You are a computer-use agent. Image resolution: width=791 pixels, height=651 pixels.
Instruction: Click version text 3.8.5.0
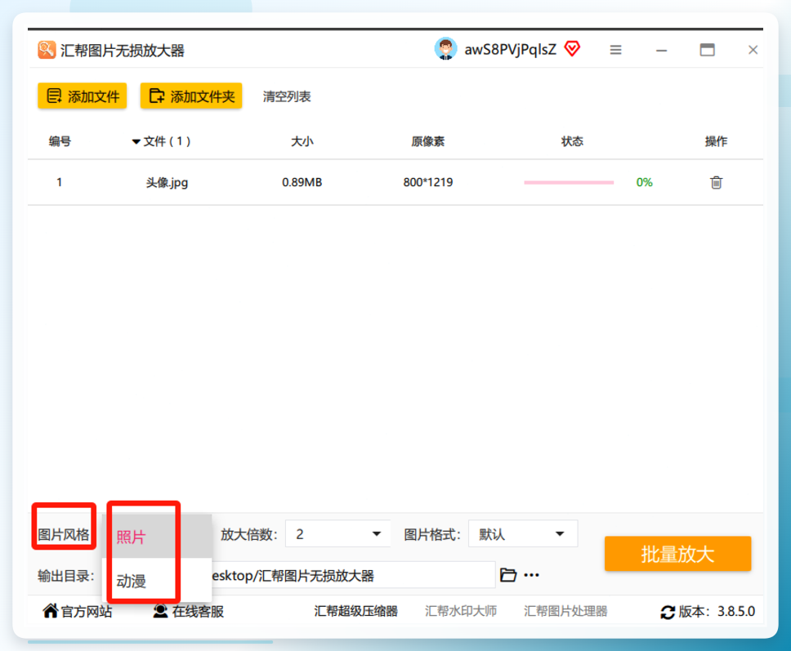(x=736, y=611)
